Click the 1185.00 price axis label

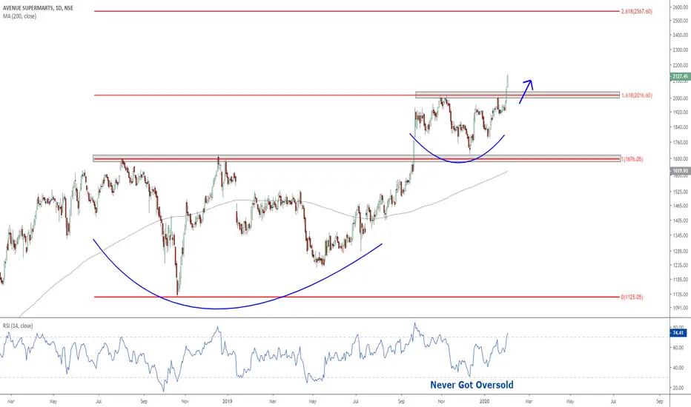point(681,280)
